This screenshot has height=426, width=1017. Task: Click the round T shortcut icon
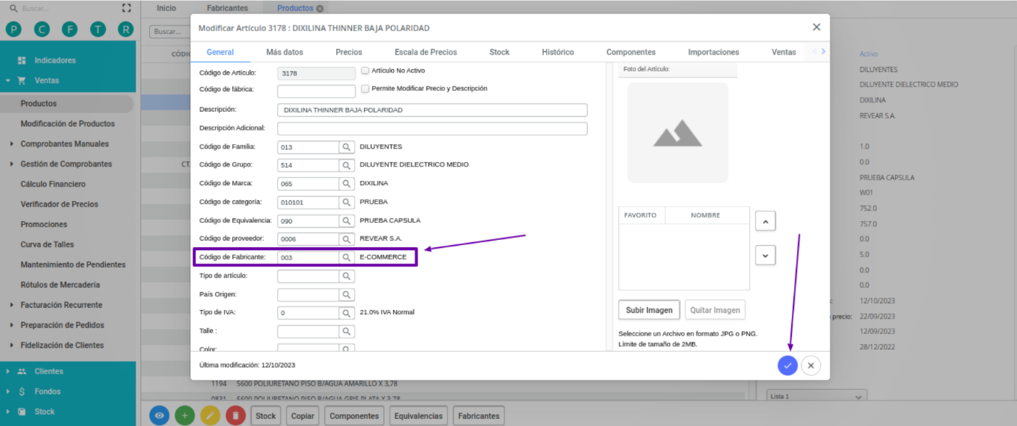point(98,30)
